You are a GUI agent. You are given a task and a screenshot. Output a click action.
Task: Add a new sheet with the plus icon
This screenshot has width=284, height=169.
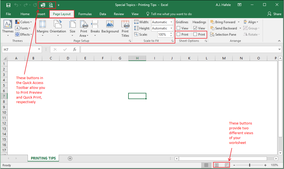pos(70,158)
